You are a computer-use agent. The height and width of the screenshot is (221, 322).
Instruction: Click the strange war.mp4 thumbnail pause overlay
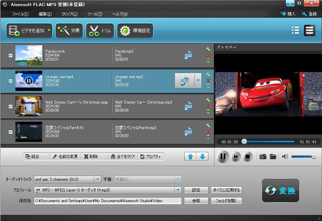(x=29, y=81)
